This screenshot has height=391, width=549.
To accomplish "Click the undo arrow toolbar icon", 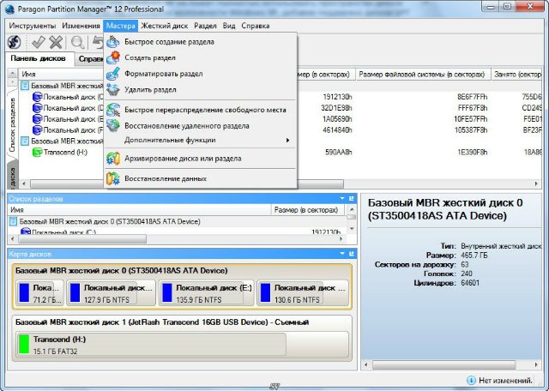I will pos(98,42).
